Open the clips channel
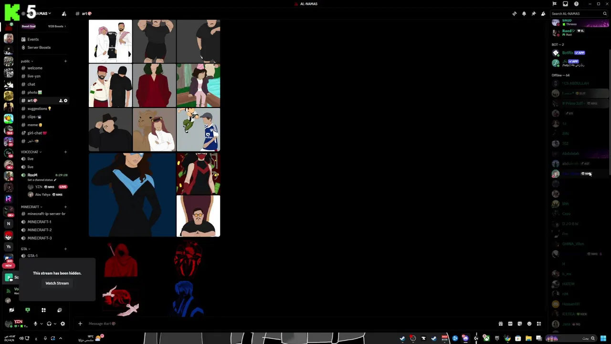 44,117
